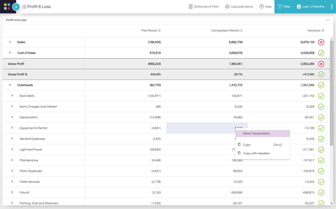Click green check icon in Equipment & Rental row

[321, 128]
